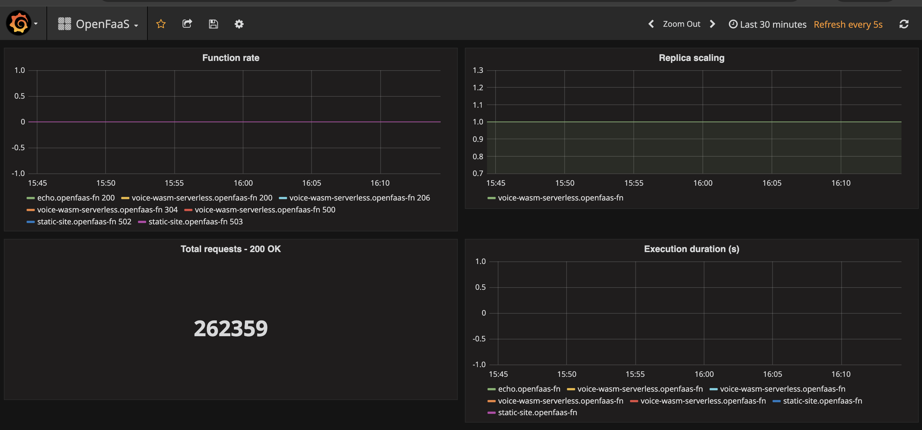
Task: Open color picker for echo.openfaas-fn 200 green swatch
Action: click(31, 198)
